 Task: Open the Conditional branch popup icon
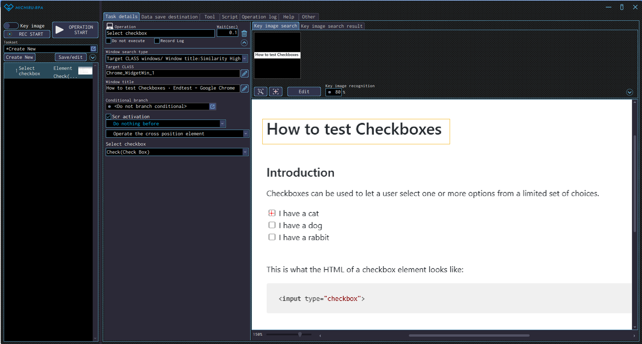point(213,106)
